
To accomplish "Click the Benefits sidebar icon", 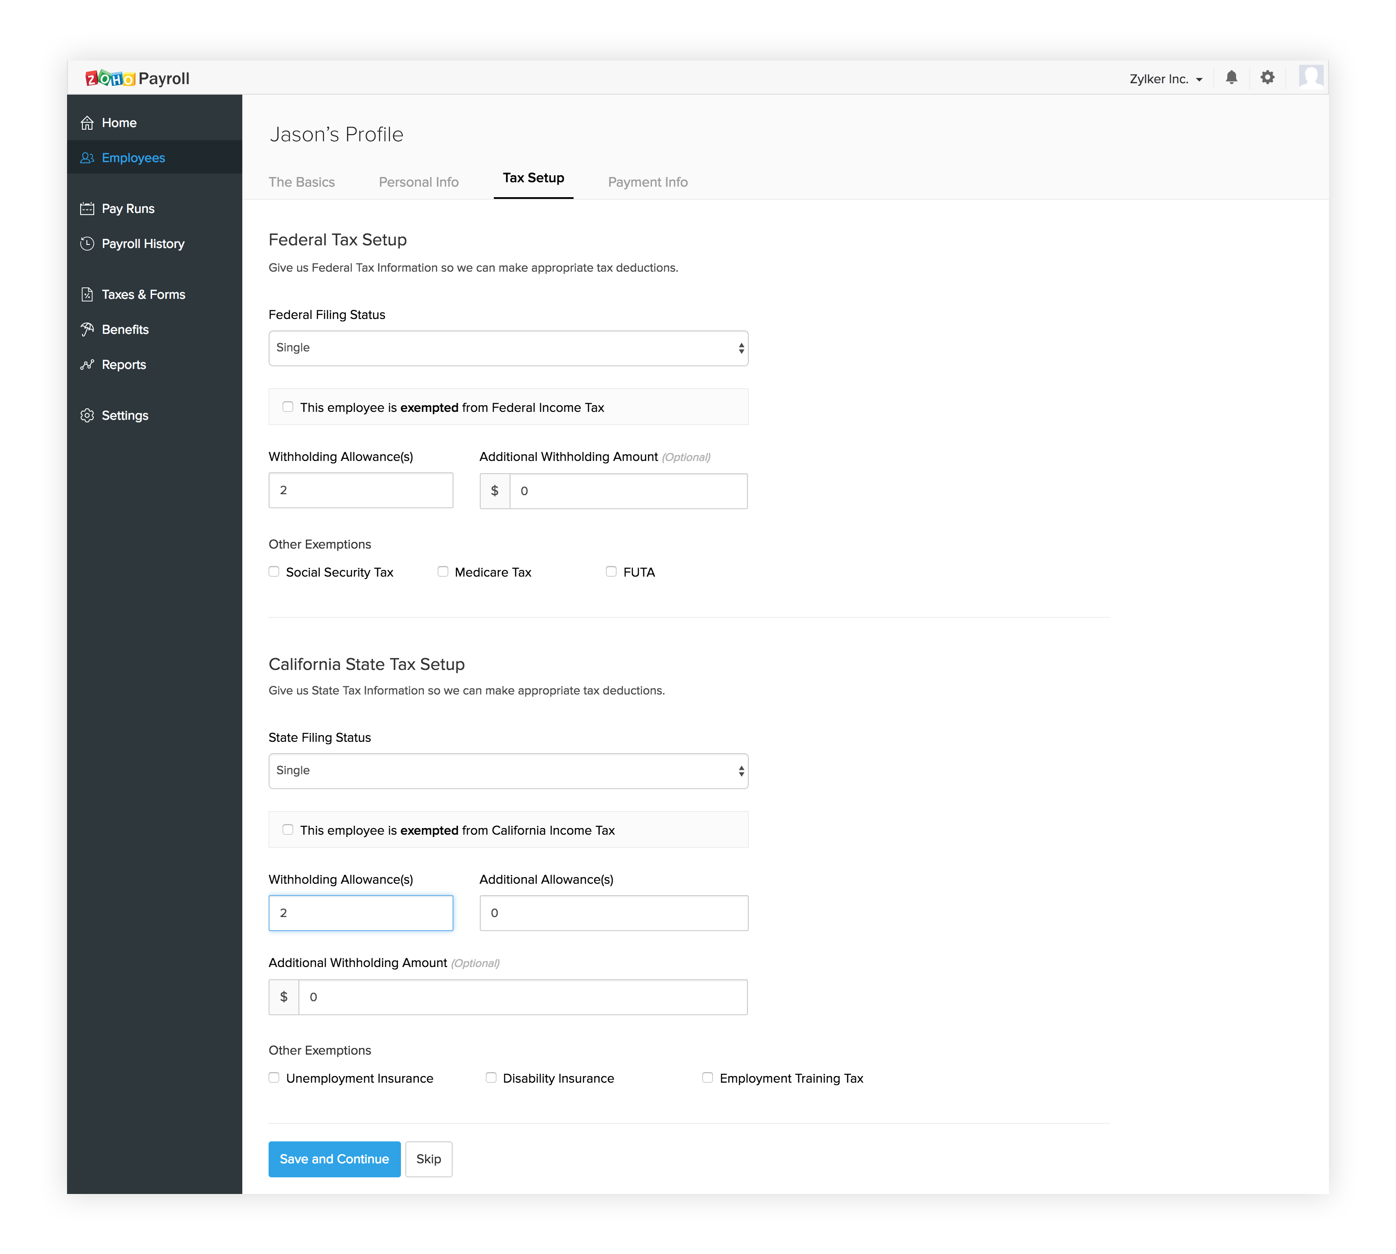I will click(x=91, y=329).
